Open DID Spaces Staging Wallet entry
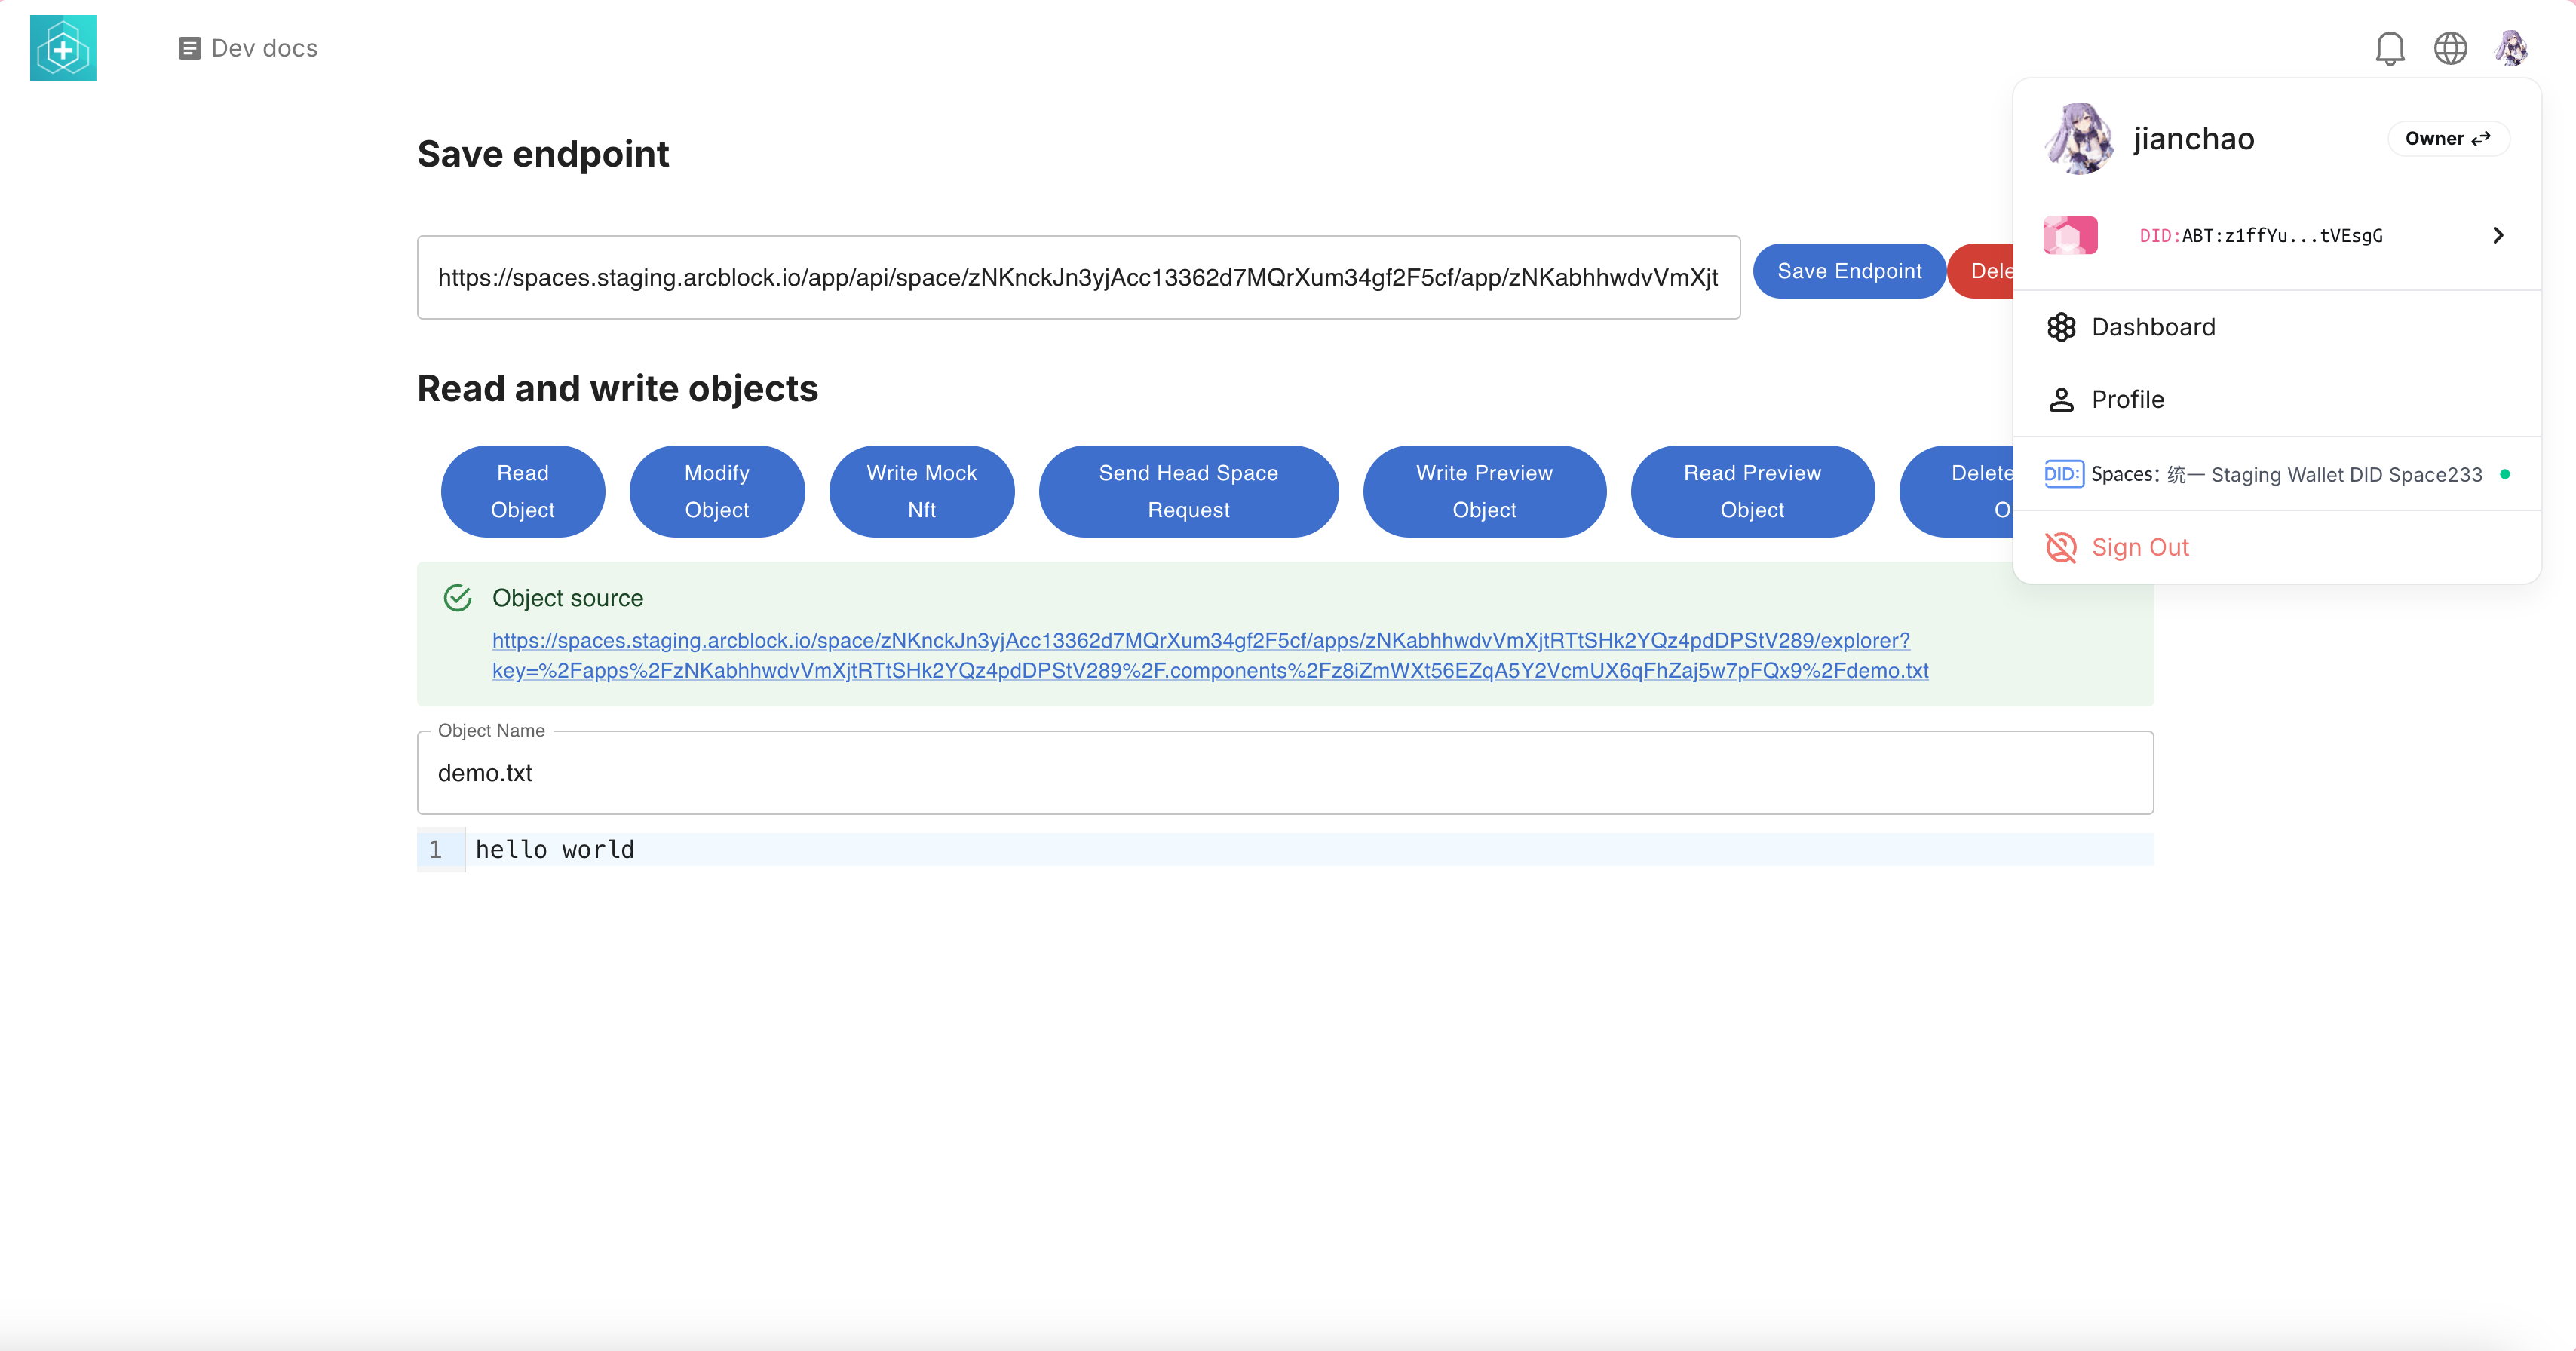This screenshot has height=1351, width=2576. [x=2286, y=474]
